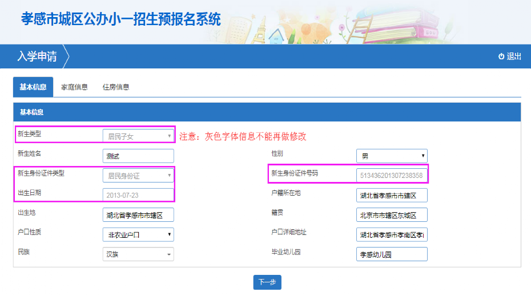Click the 出生日期 date field

coord(138,195)
